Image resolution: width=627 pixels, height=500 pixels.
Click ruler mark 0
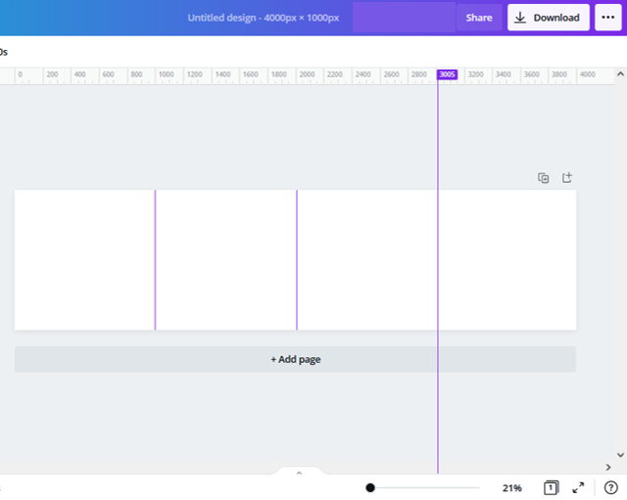click(x=20, y=74)
